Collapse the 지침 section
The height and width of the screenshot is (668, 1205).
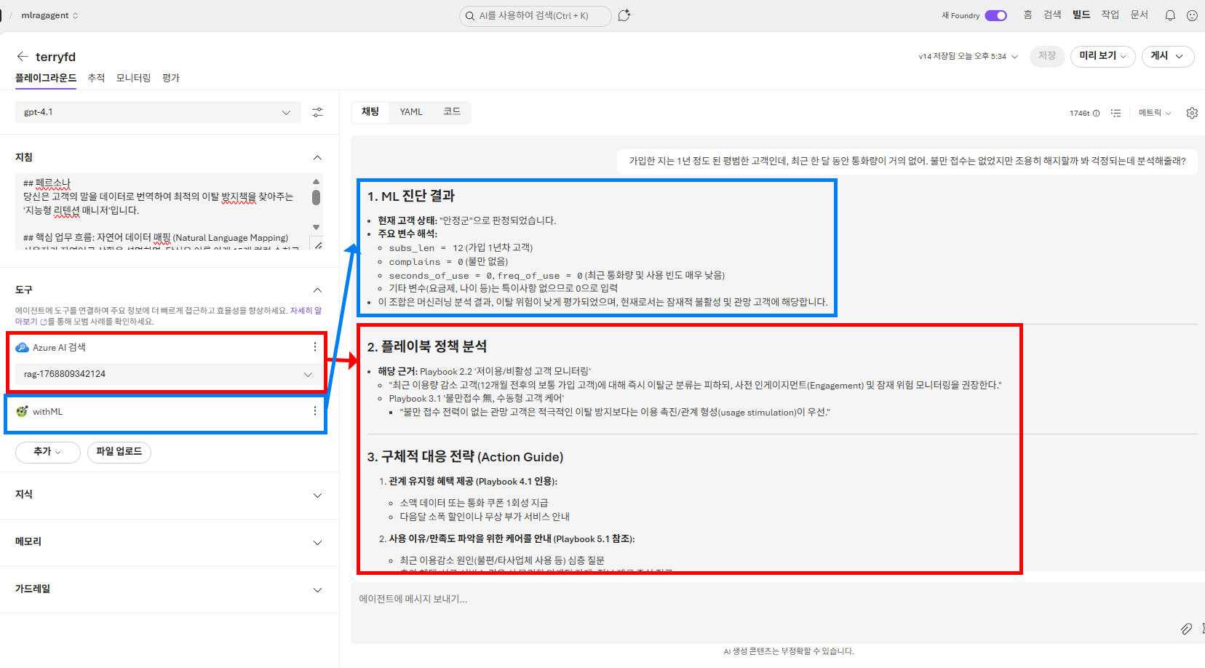coord(317,157)
